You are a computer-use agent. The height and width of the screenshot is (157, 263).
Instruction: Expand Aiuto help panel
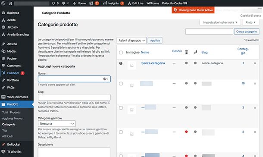[250, 22]
